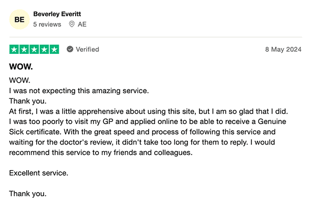Click the 'Excellent service.' line

click(x=39, y=173)
